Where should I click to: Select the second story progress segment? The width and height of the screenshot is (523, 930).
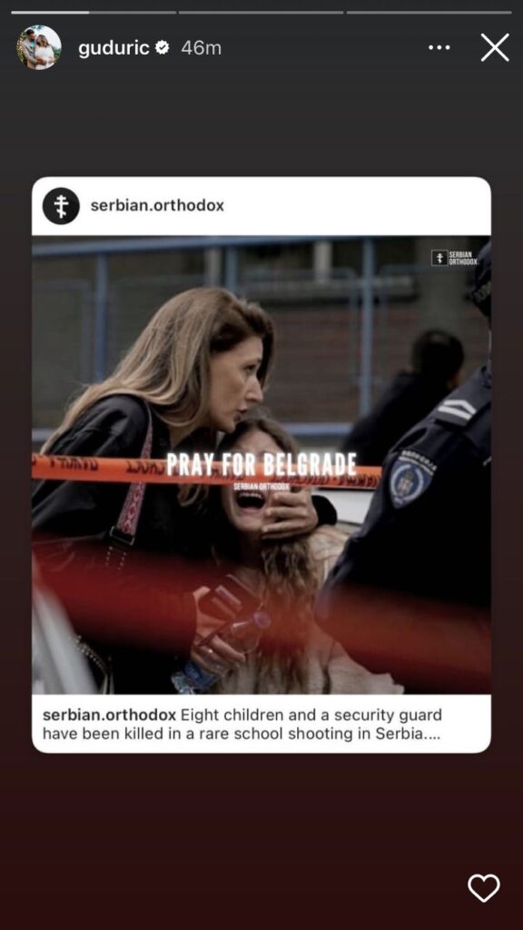[x=261, y=12]
